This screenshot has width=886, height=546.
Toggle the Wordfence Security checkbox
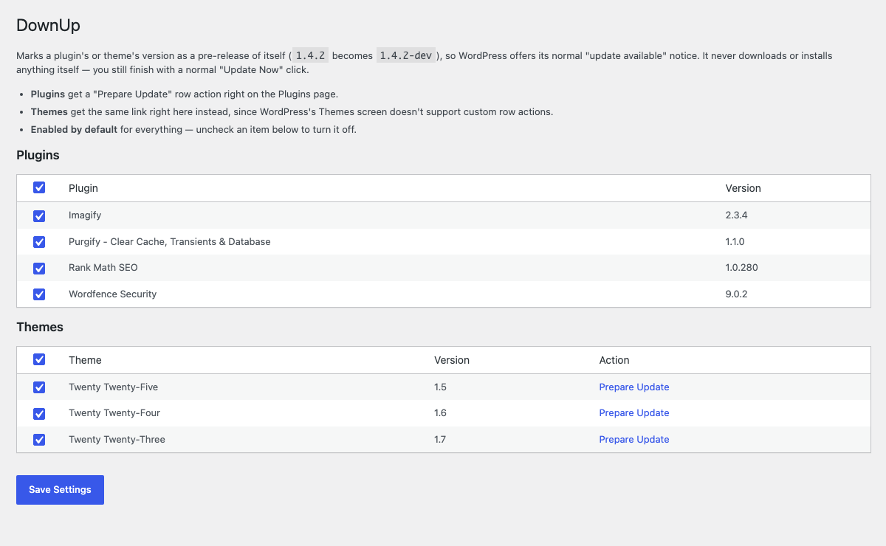pyautogui.click(x=39, y=294)
